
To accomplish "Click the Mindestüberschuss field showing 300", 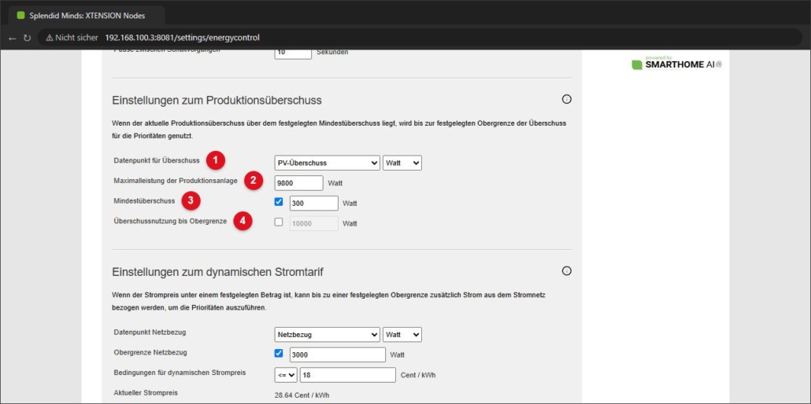I will tap(314, 203).
